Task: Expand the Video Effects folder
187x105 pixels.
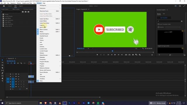Action: 1,22
